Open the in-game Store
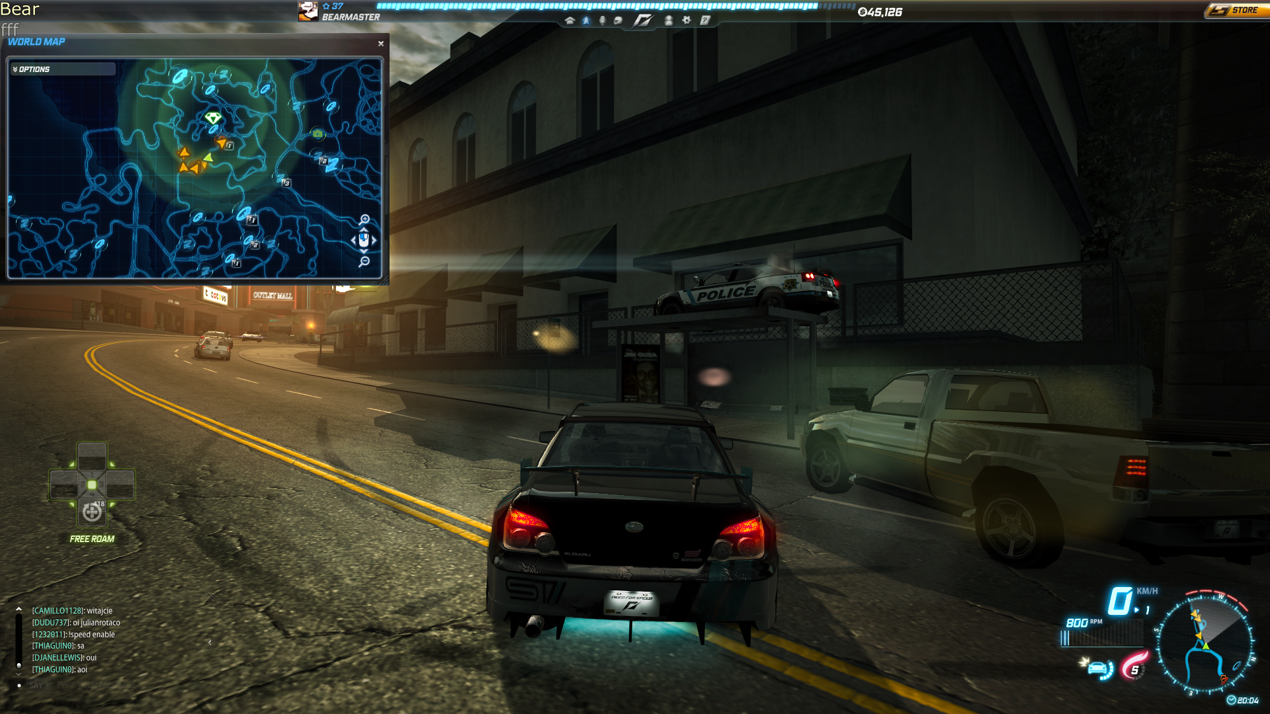 coord(1236,10)
